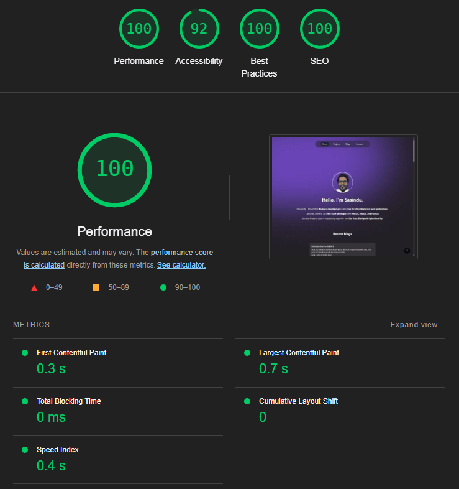Click the '0' Cumulative Layout Shift value

263,417
